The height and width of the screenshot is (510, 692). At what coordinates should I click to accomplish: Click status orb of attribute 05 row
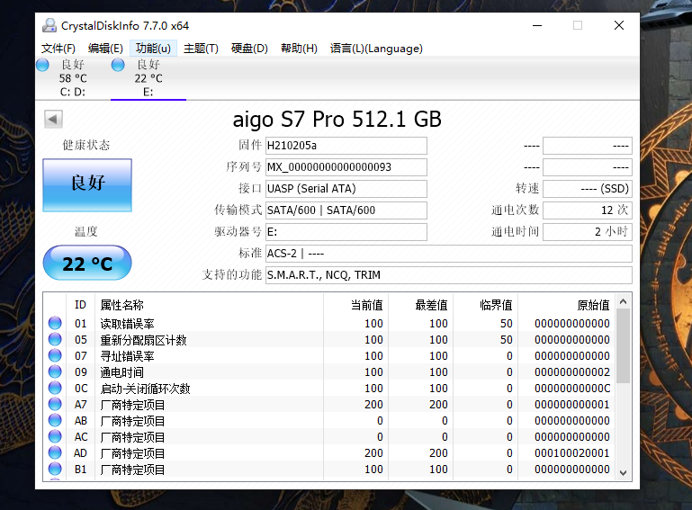(x=55, y=339)
